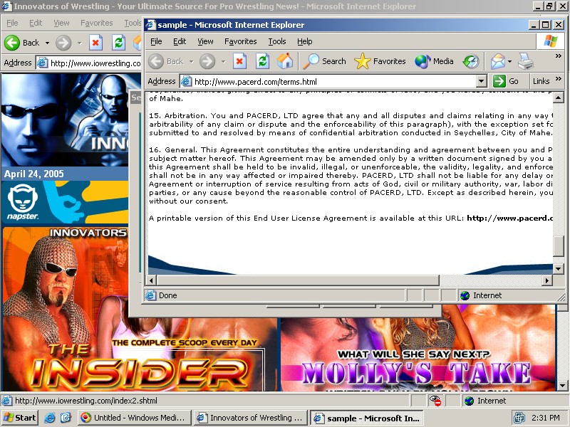Open Mail dropdown arrow in sample window
Viewport: 570px width, 427px height.
click(509, 62)
